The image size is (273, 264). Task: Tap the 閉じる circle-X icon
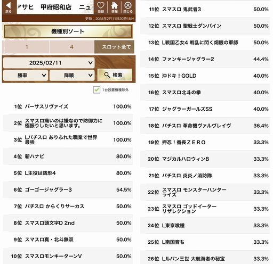(128, 7)
